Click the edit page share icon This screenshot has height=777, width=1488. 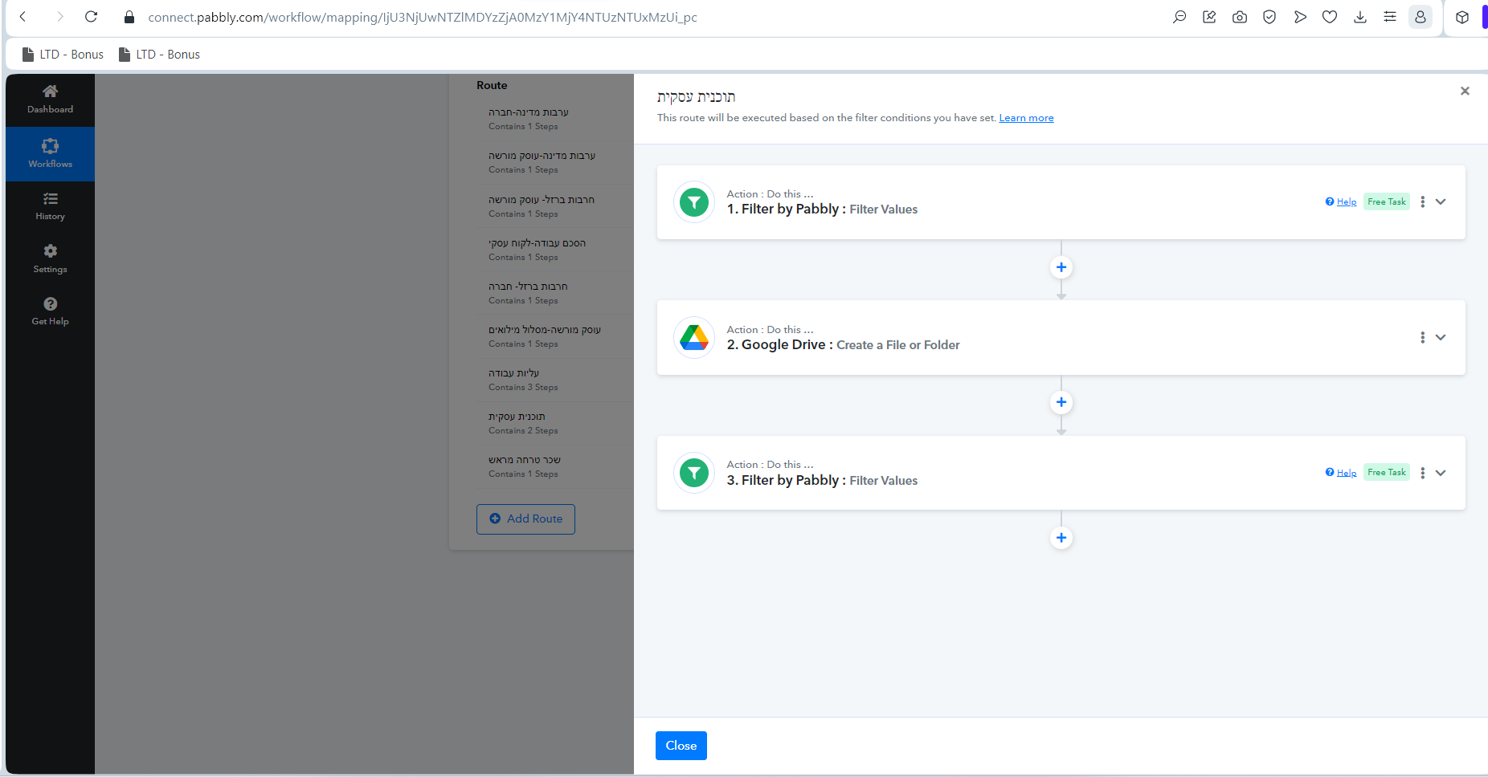pyautogui.click(x=1209, y=17)
